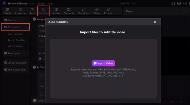This screenshot has width=190, height=105.
Task: Open the Player panel hamburger menu
Action: coord(184,11)
